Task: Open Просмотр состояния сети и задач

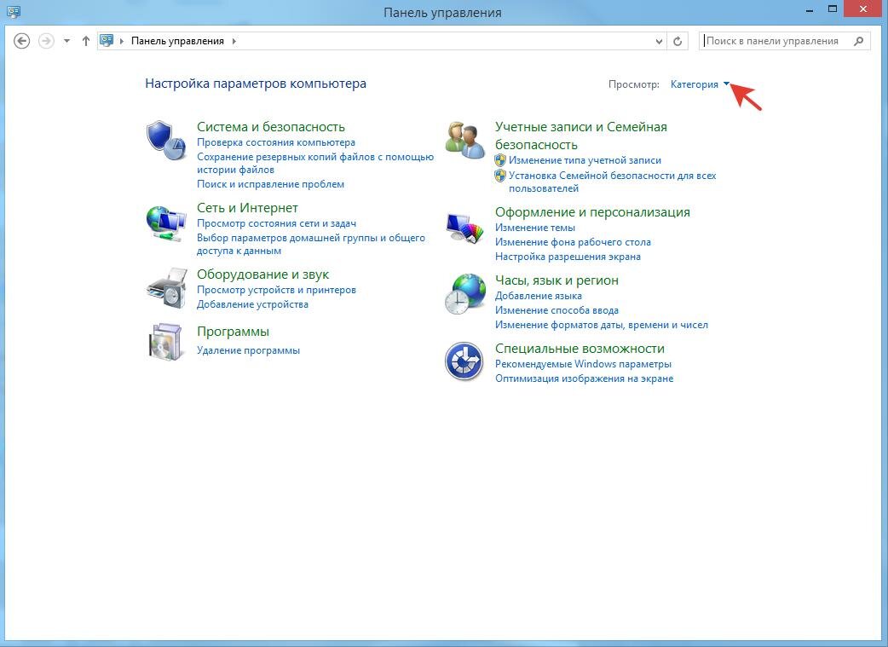Action: [276, 223]
